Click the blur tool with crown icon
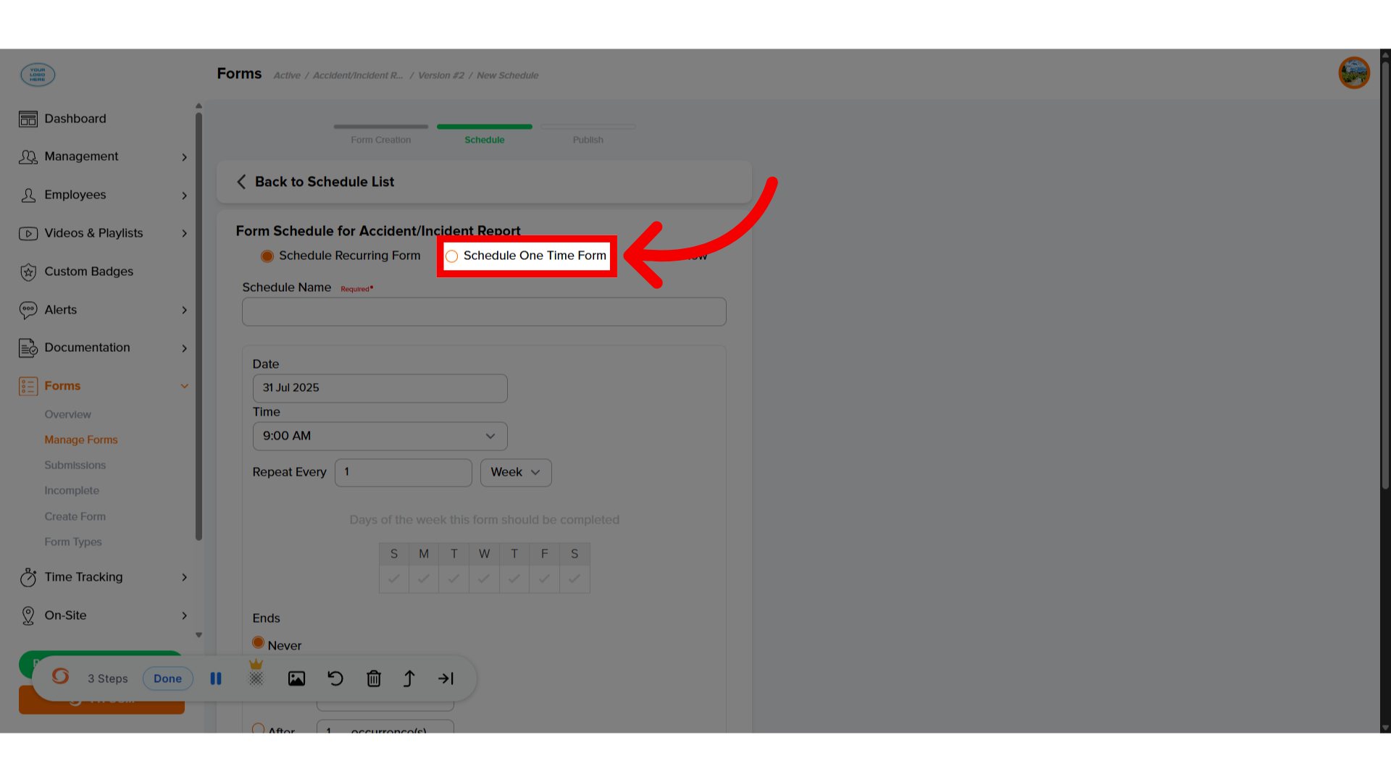 click(256, 673)
